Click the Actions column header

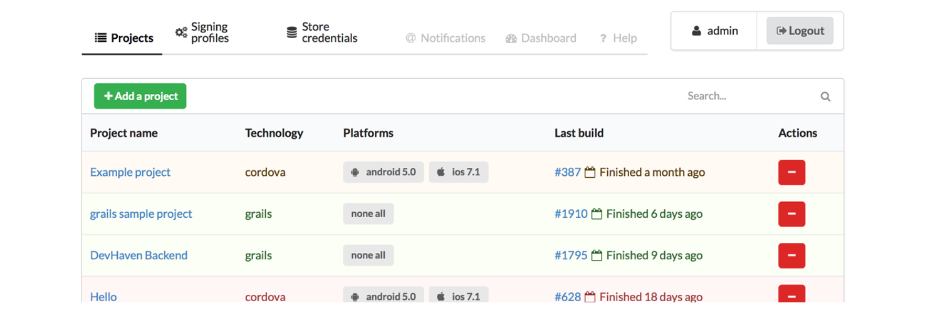798,133
